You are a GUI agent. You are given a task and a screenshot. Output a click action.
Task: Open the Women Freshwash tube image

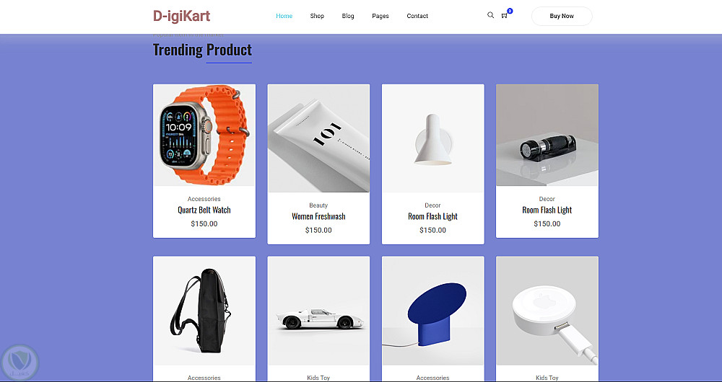[x=318, y=138]
